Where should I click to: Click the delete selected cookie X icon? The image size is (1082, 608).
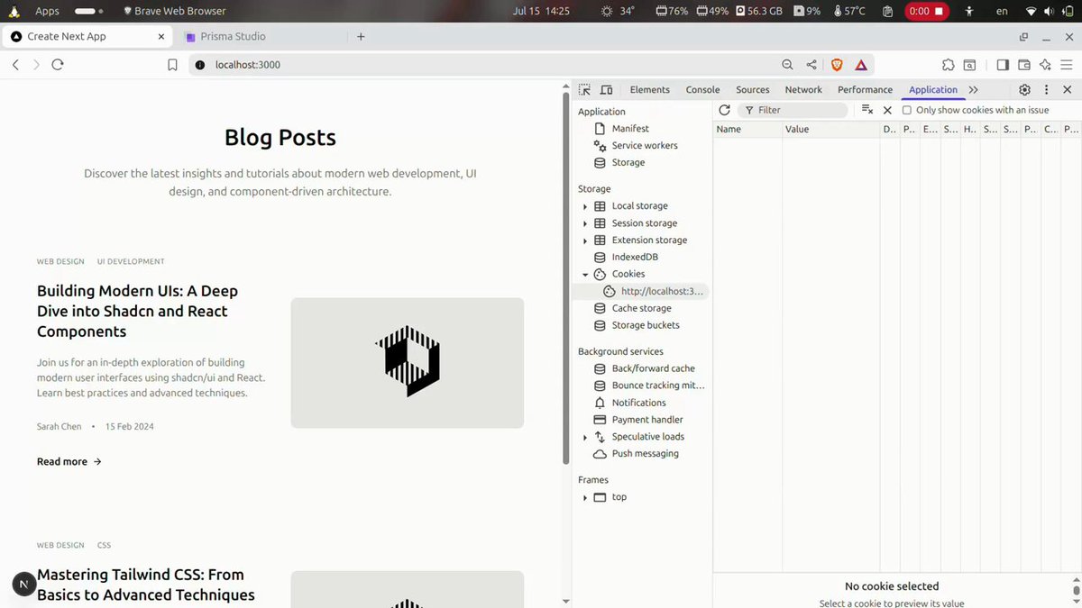[x=887, y=110]
